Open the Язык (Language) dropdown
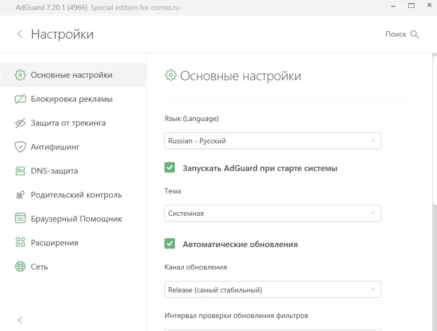Viewport: 437px width, 331px height. [272, 141]
